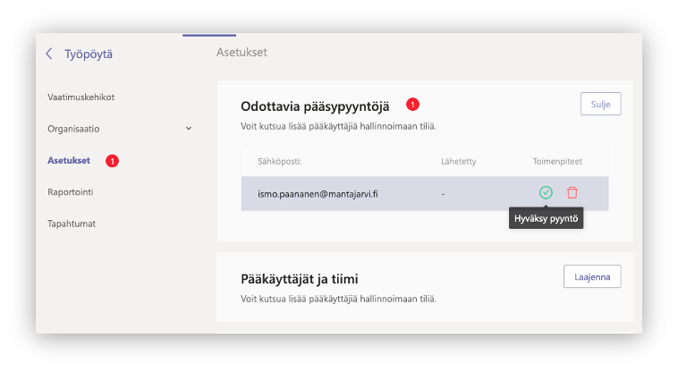Click the Odottavia pääsypyyntöjä heading

click(x=315, y=106)
